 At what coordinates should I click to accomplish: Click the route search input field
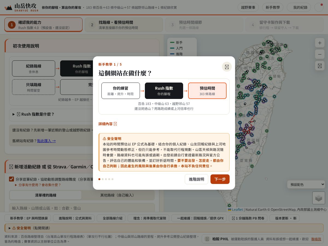[x=82, y=208]
